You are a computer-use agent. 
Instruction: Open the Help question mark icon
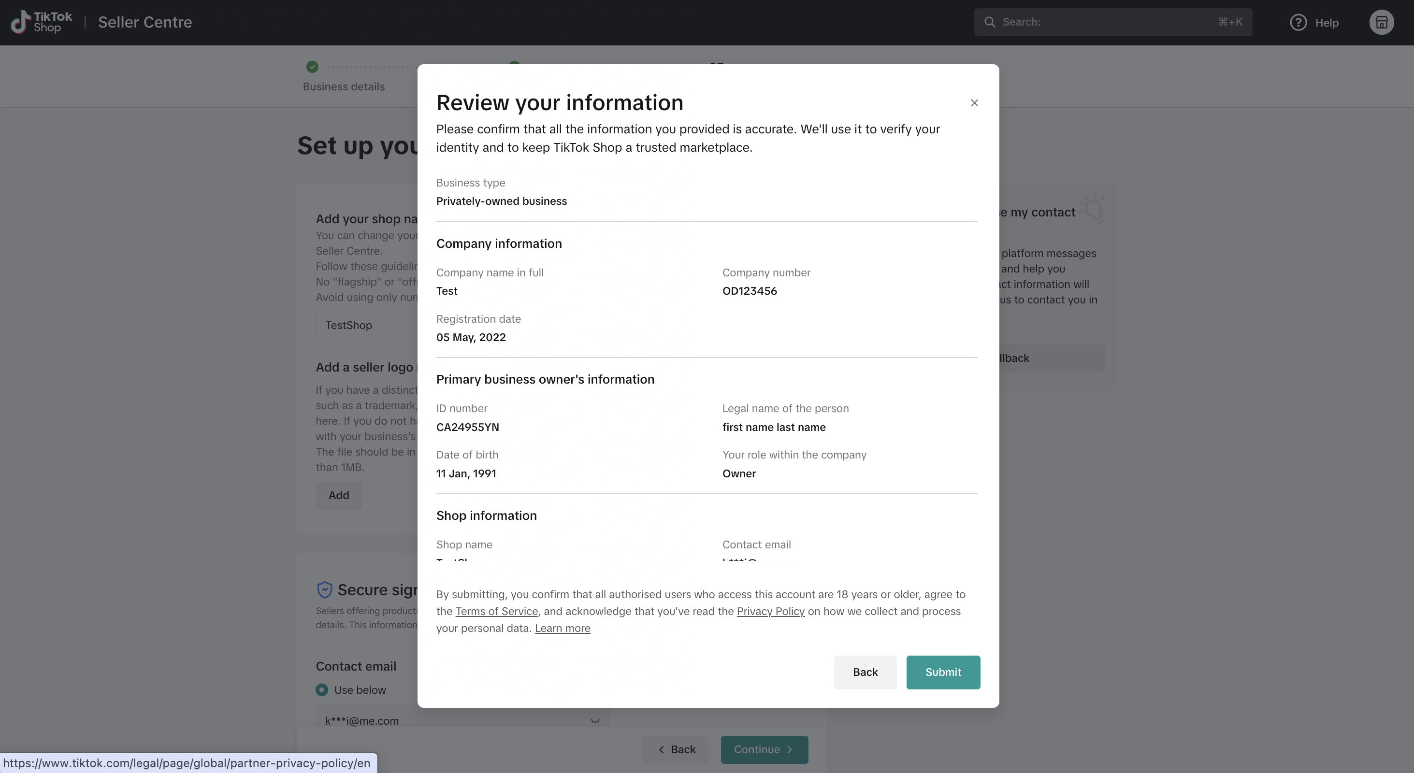click(1298, 23)
